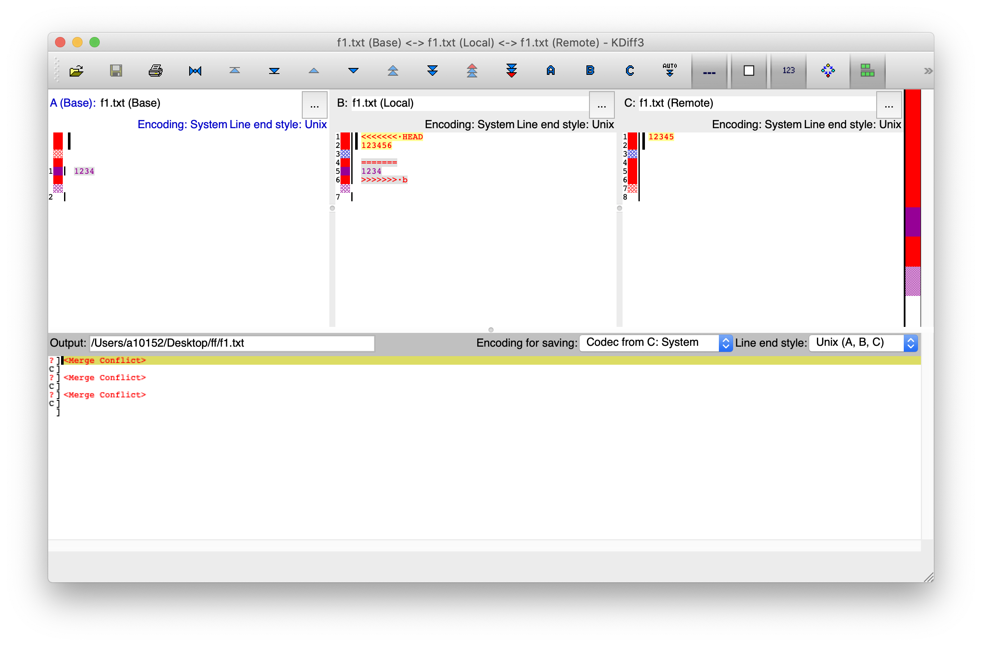The height and width of the screenshot is (646, 982).
Task: Click the Output path input field
Action: click(232, 343)
